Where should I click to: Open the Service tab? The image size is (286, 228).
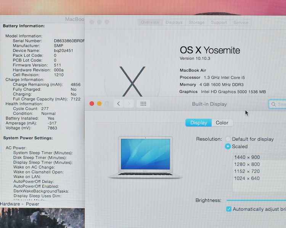241,22
